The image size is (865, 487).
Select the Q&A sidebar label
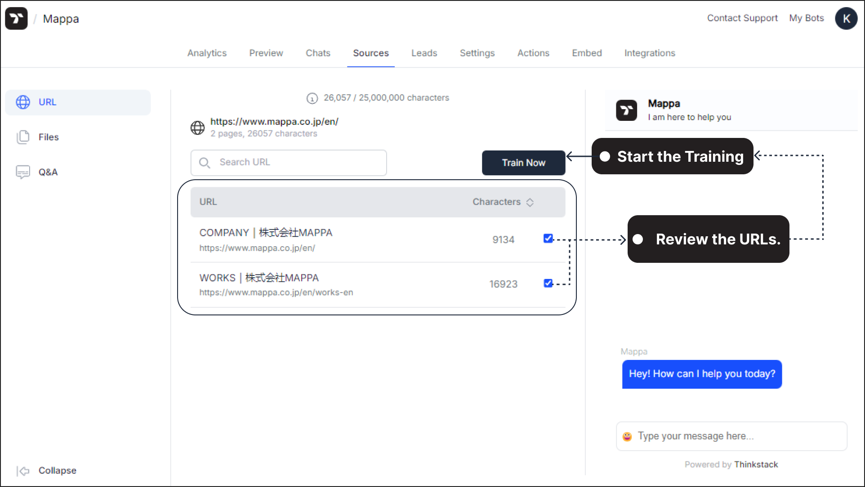(x=48, y=172)
